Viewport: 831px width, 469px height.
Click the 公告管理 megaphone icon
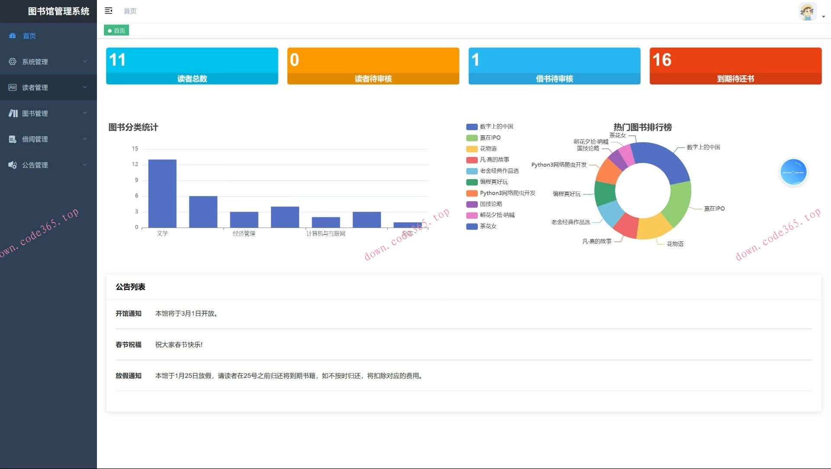click(13, 165)
